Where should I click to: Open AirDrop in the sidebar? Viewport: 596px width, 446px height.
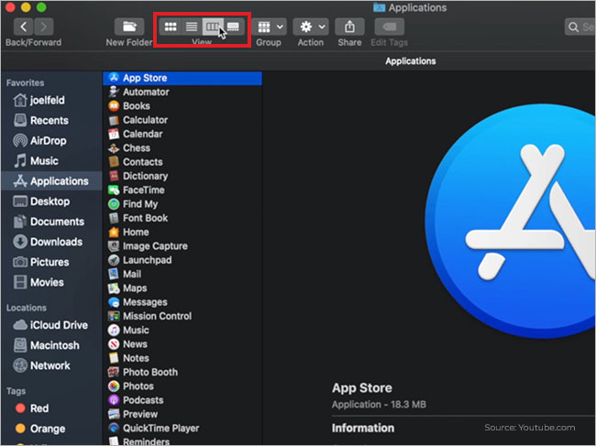pos(51,141)
